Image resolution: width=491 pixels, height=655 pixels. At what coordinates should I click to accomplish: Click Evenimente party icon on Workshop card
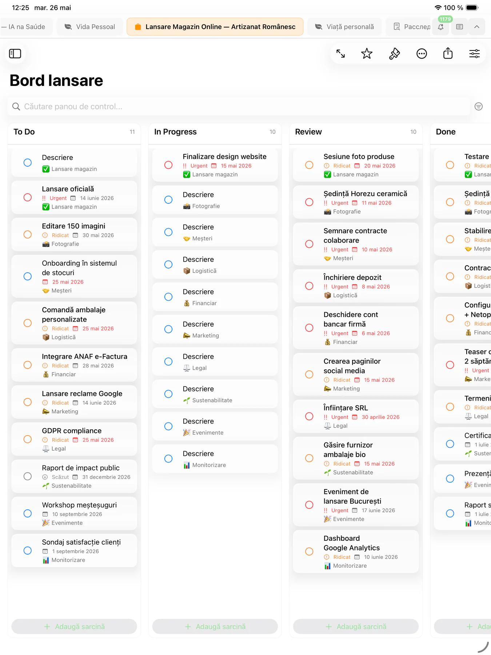[46, 523]
